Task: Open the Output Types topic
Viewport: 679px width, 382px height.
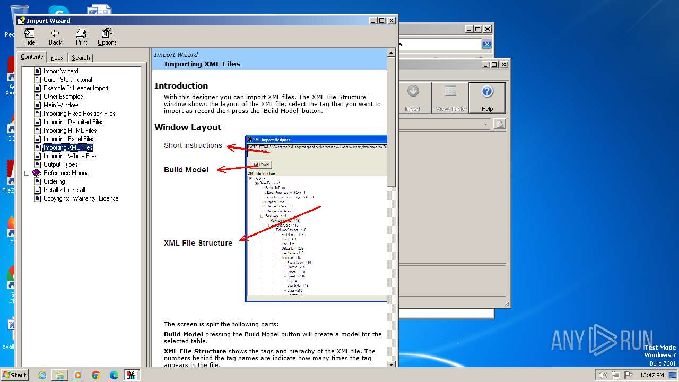Action: [x=60, y=164]
